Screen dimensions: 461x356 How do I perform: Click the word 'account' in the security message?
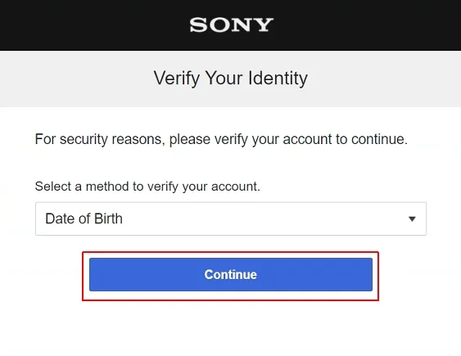point(307,139)
